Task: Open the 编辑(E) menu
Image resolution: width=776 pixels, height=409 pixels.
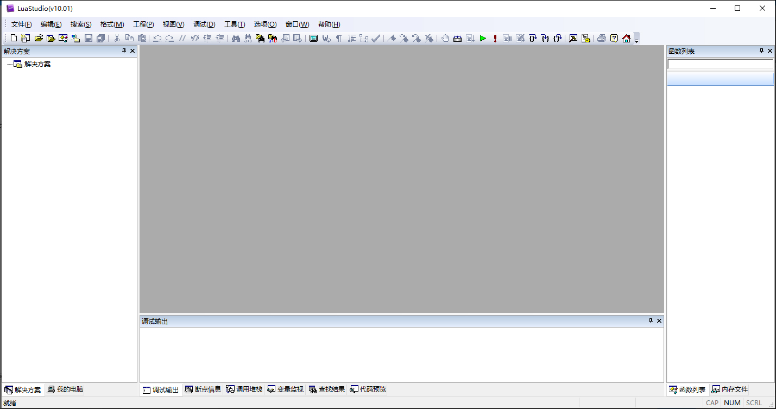Action: [51, 24]
